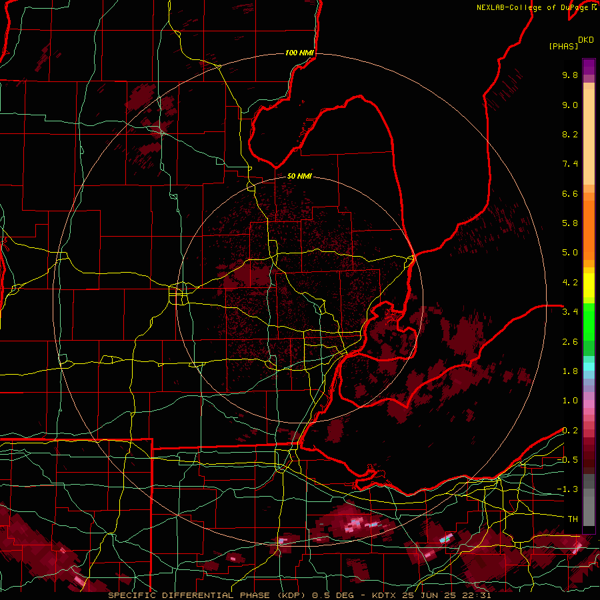Click the 100 NMI range ring label
600x600 pixels.
[x=299, y=53]
